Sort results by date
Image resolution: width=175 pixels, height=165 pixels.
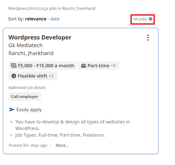tap(55, 19)
